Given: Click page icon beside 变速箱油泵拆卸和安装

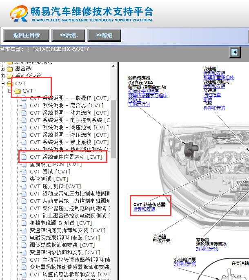Looking at the screenshot, I should pyautogui.click(x=24, y=253).
